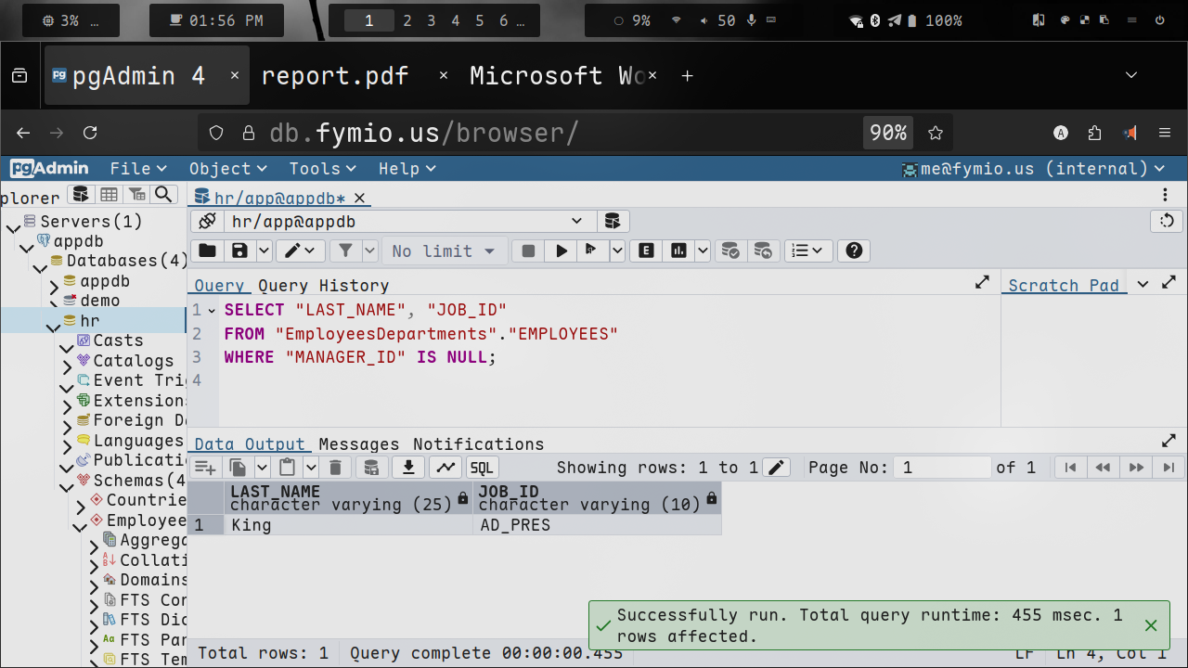Screen dimensions: 1188x668
Task: Click the Commit transaction icon
Action: pyautogui.click(x=730, y=250)
